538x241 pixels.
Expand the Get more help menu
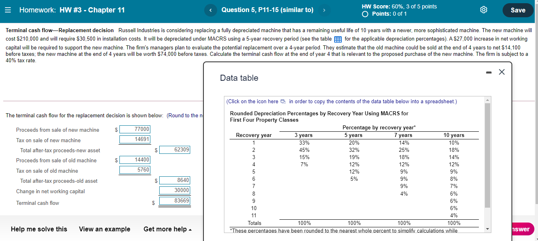coord(165,229)
